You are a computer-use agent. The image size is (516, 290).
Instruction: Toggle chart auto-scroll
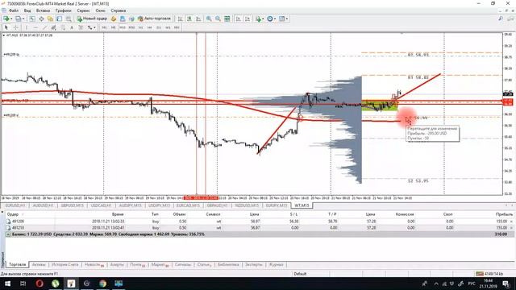point(239,19)
